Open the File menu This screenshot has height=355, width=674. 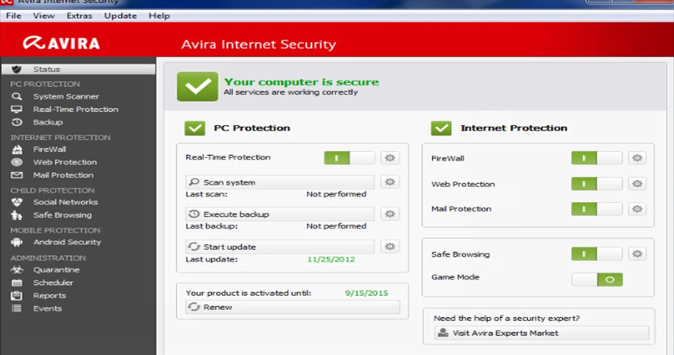13,16
